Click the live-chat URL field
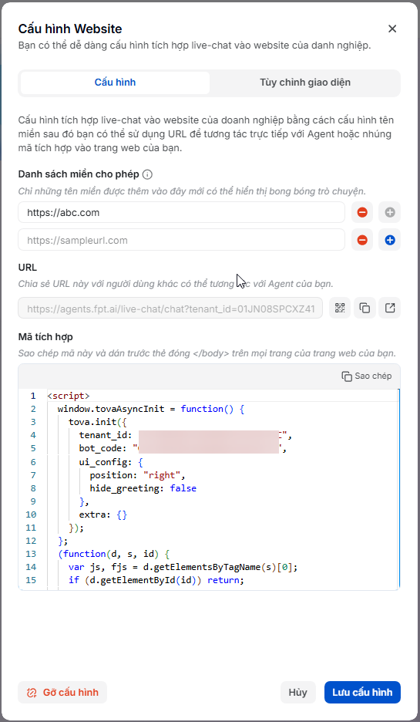This screenshot has width=420, height=722. (x=170, y=309)
